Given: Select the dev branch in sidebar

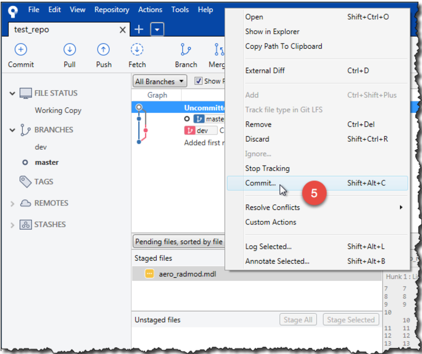Looking at the screenshot, I should pyautogui.click(x=41, y=147).
